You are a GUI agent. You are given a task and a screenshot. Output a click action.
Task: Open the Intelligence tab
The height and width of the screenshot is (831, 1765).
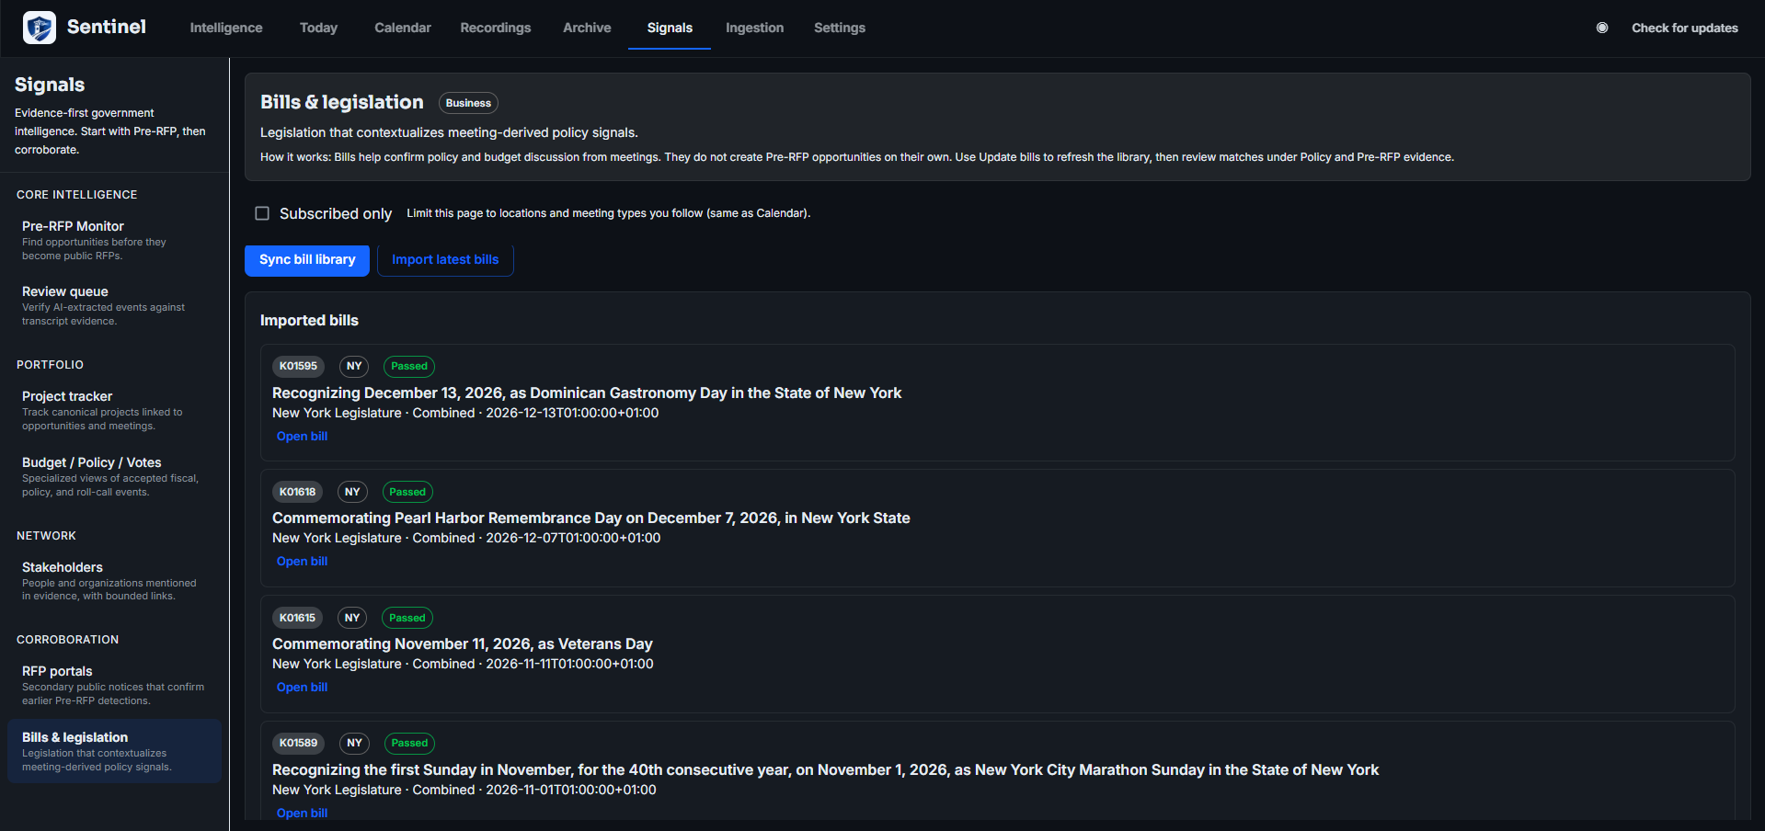(x=226, y=28)
